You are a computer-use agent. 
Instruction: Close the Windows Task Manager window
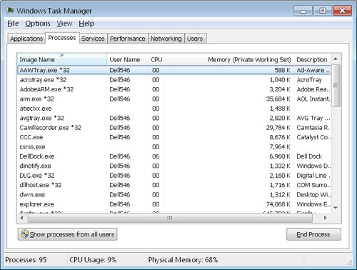coord(342,11)
